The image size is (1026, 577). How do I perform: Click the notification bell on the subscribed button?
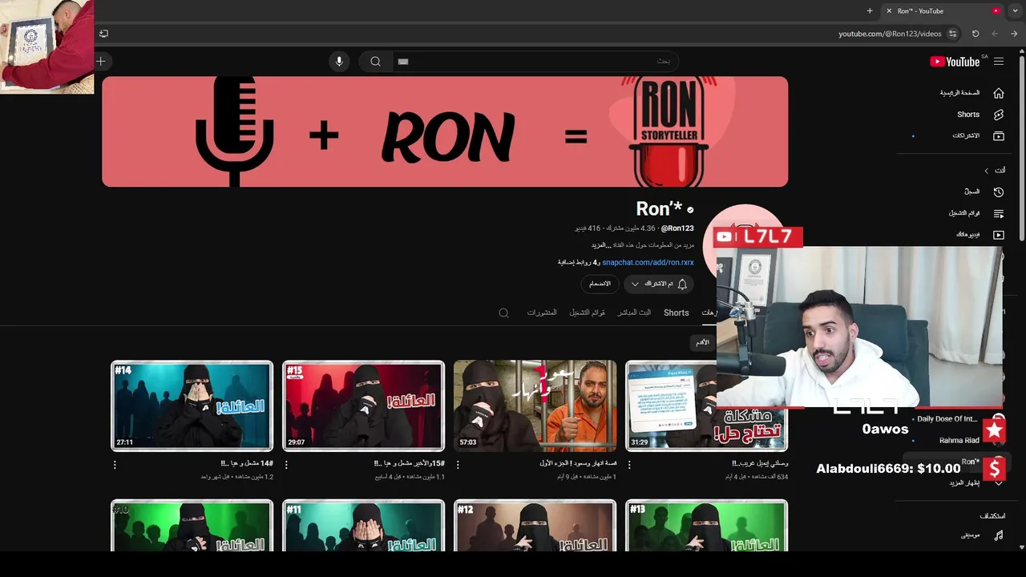[682, 284]
